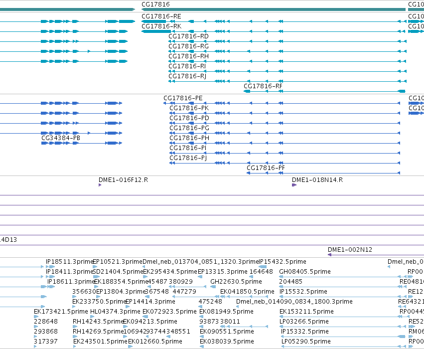
Task: Click the EK153211.5prime label
Action: pyautogui.click(x=306, y=312)
